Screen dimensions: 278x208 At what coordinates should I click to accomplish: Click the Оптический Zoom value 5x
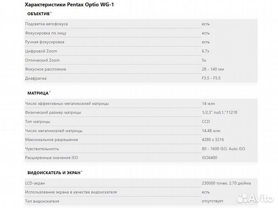[204, 60]
